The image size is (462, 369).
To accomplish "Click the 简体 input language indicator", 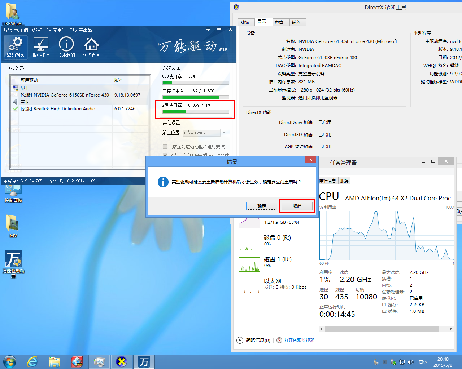I will (x=423, y=362).
